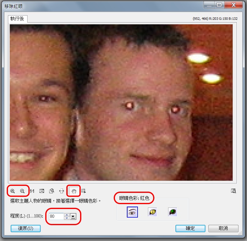Set view to 1:1 actual size
Viewport: 247px width, 241px height.
[x=32, y=191]
